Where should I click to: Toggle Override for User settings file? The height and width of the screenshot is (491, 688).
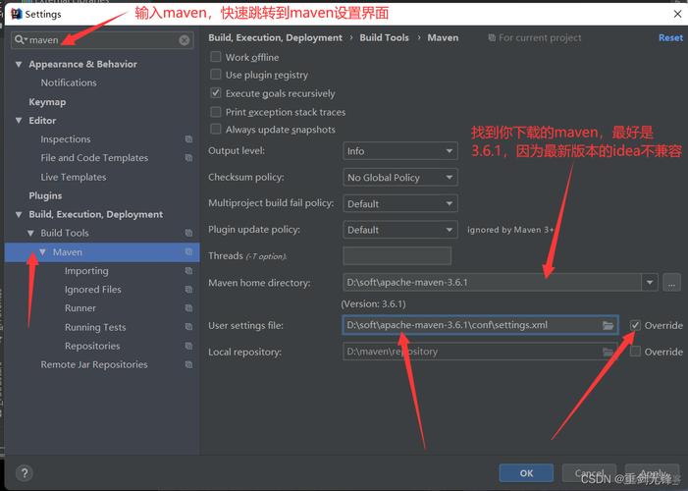click(x=635, y=325)
